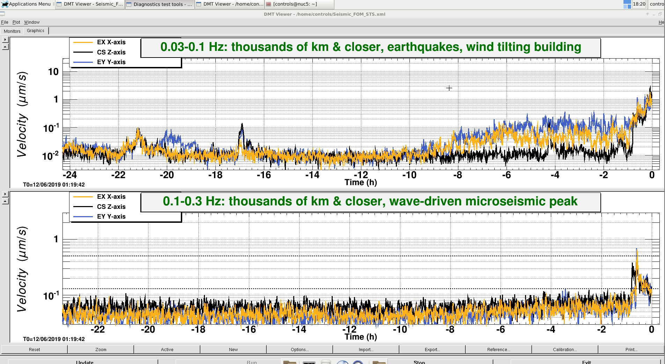Switch to Diagnostics test tools taskbar window
Screen dimensions: 665x364
[x=160, y=4]
